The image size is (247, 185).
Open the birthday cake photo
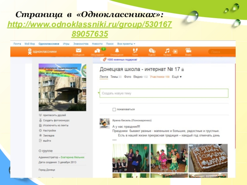[208, 158]
